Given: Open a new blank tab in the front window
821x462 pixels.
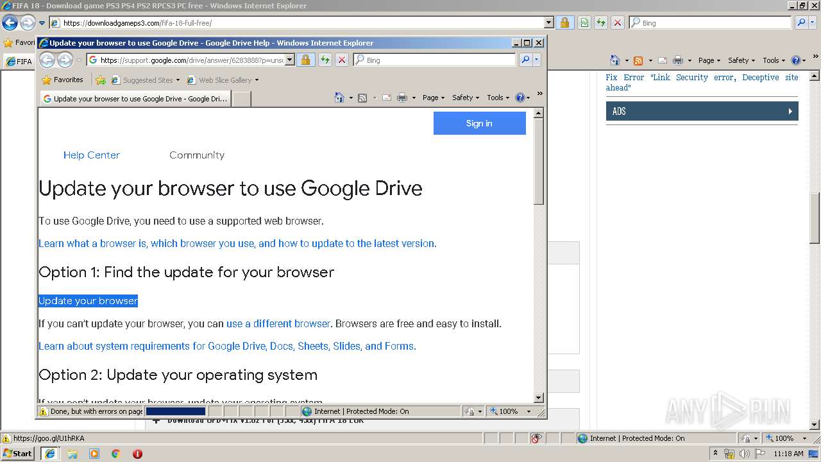Looking at the screenshot, I should (x=241, y=99).
